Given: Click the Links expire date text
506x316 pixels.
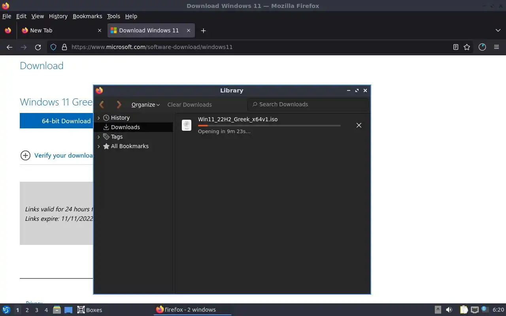Looking at the screenshot, I should click(59, 218).
